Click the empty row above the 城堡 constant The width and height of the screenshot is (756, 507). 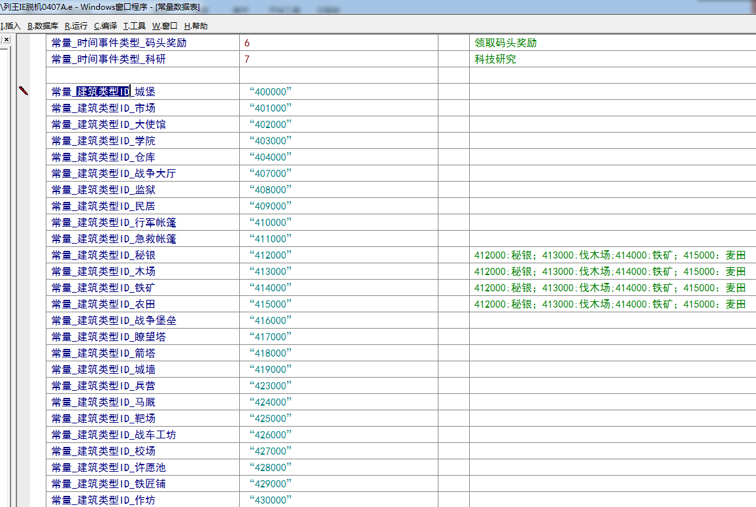click(x=144, y=75)
